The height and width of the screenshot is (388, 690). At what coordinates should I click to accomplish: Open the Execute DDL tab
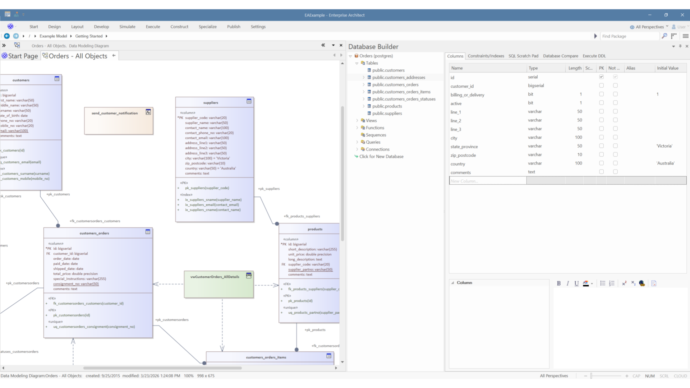594,56
